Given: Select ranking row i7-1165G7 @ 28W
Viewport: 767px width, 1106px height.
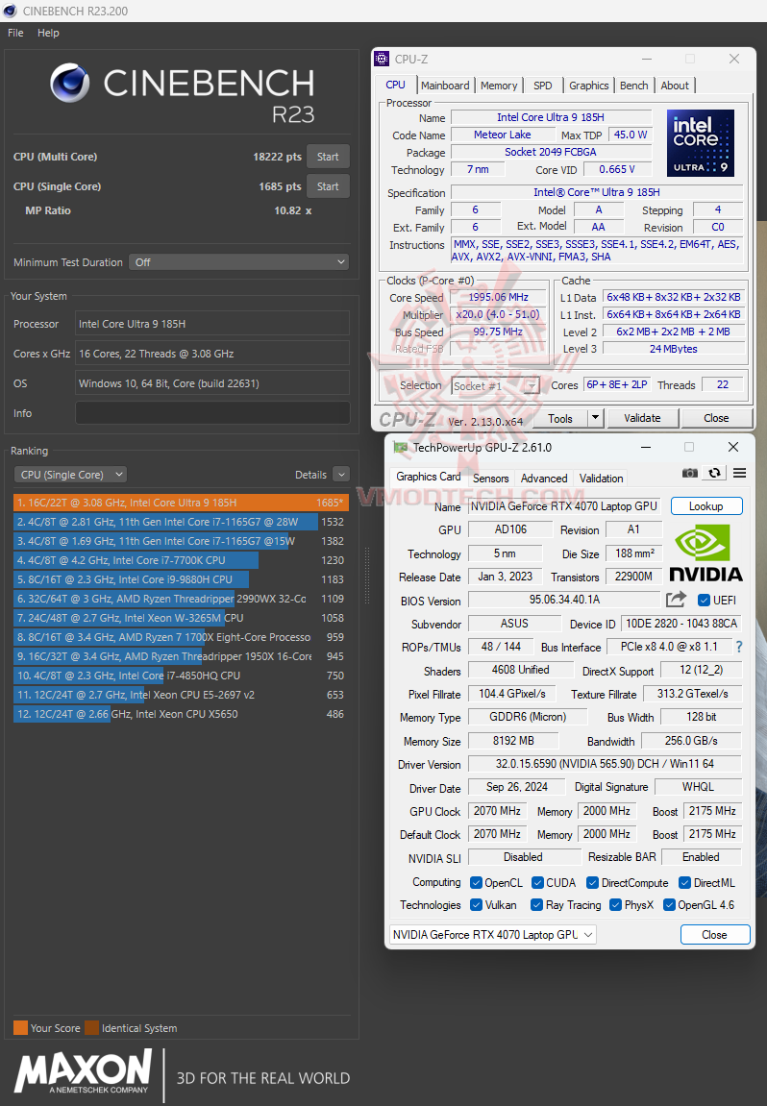Looking at the screenshot, I should pyautogui.click(x=181, y=522).
